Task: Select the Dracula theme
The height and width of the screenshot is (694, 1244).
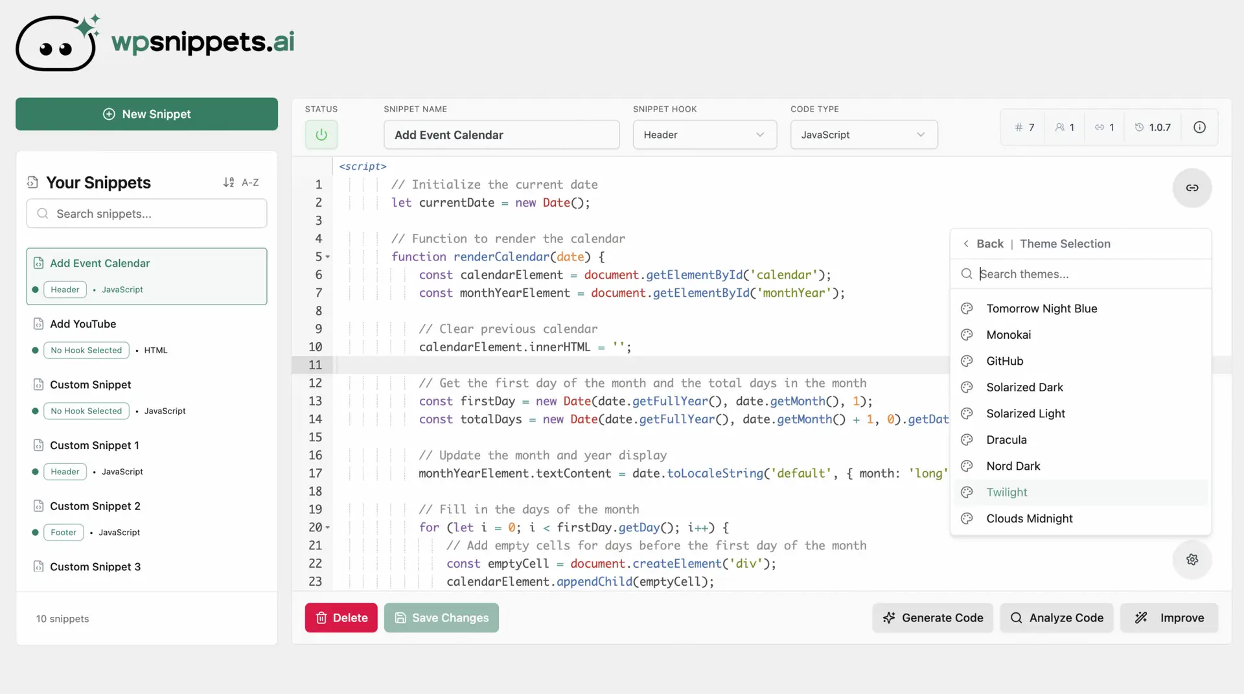Action: [1080, 439]
